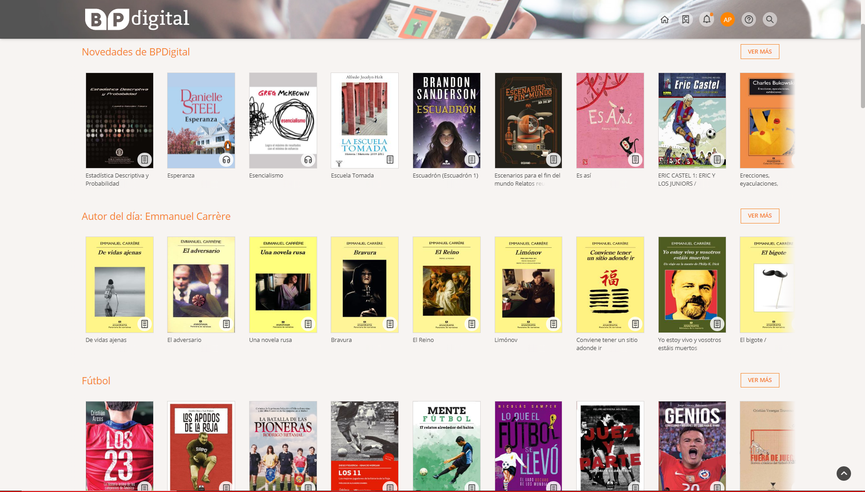Image resolution: width=865 pixels, height=492 pixels.
Task: Click the audiobook headphones icon on Esperanza
Action: click(x=226, y=159)
